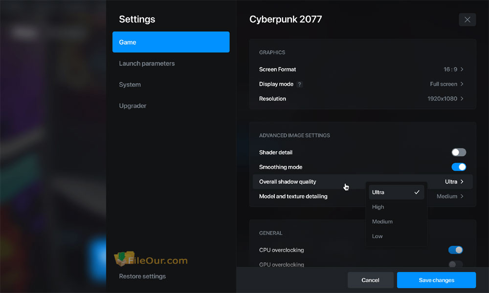489x293 pixels.
Task: Click the Settings heading in the sidebar
Action: click(x=137, y=20)
